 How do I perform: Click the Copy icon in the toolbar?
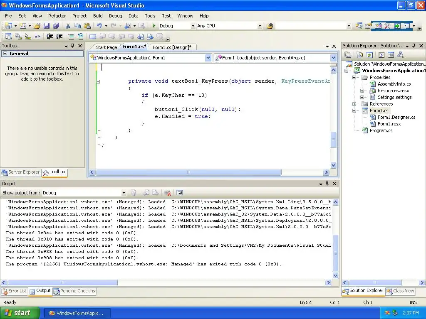pyautogui.click(x=77, y=26)
